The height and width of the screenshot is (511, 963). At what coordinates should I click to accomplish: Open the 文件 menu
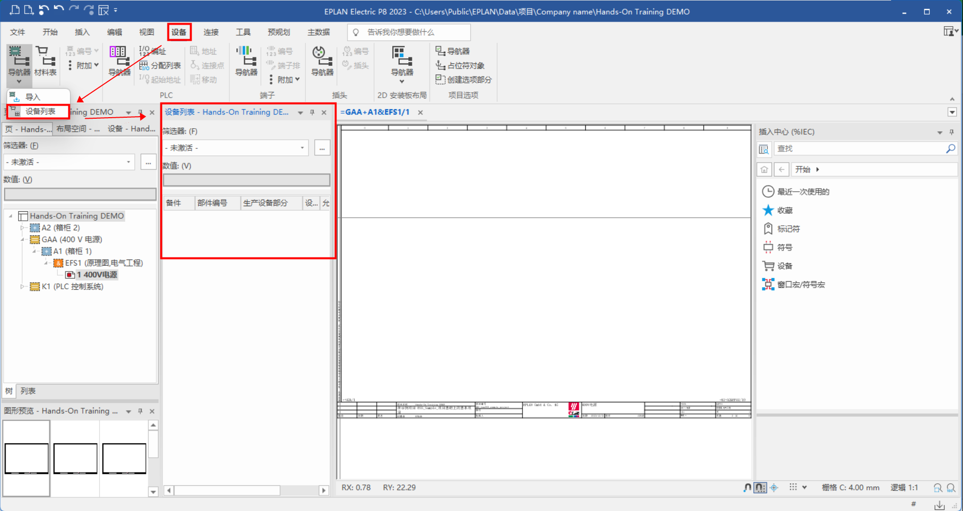pos(18,32)
